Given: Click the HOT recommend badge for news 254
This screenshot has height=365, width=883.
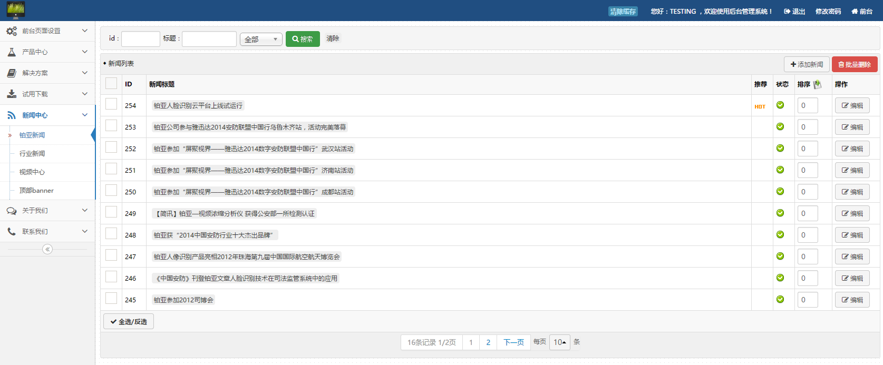Looking at the screenshot, I should (760, 106).
